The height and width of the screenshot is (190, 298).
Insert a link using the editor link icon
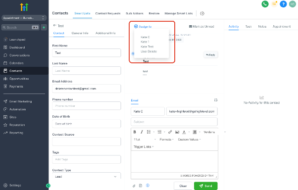pos(170,132)
